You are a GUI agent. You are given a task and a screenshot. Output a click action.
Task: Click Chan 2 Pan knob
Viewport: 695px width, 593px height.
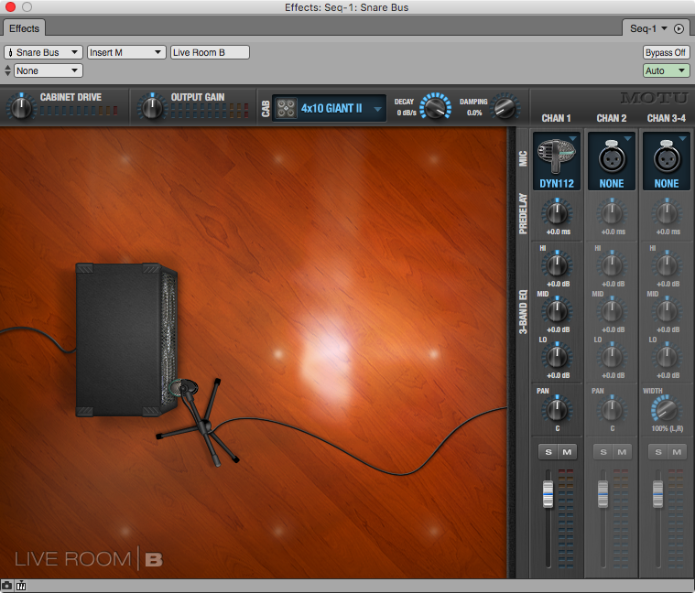[x=612, y=410]
